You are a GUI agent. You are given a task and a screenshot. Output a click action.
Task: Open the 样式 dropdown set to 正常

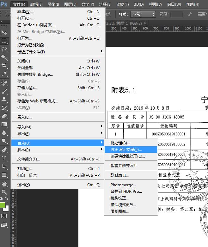click(x=143, y=15)
